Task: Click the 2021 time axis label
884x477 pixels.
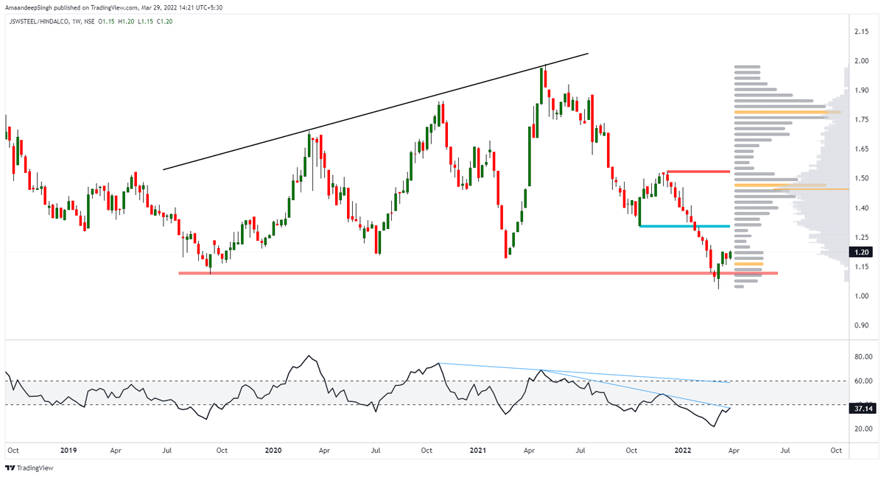Action: point(477,449)
